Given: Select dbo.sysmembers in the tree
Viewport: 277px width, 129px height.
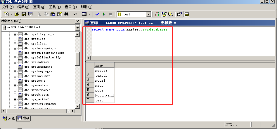Looking at the screenshot, I should [37, 85].
